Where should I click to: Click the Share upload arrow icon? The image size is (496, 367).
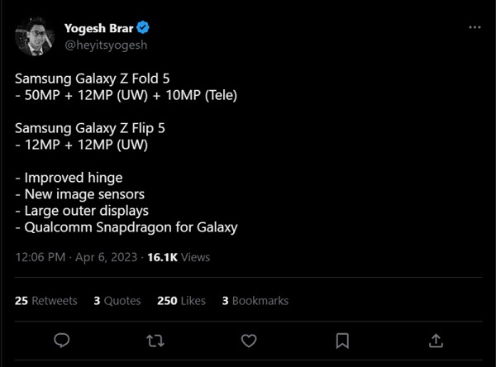436,341
